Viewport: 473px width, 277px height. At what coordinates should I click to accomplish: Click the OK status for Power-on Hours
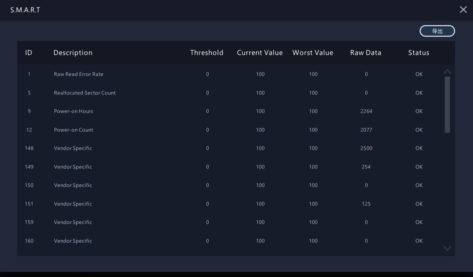[x=419, y=111]
